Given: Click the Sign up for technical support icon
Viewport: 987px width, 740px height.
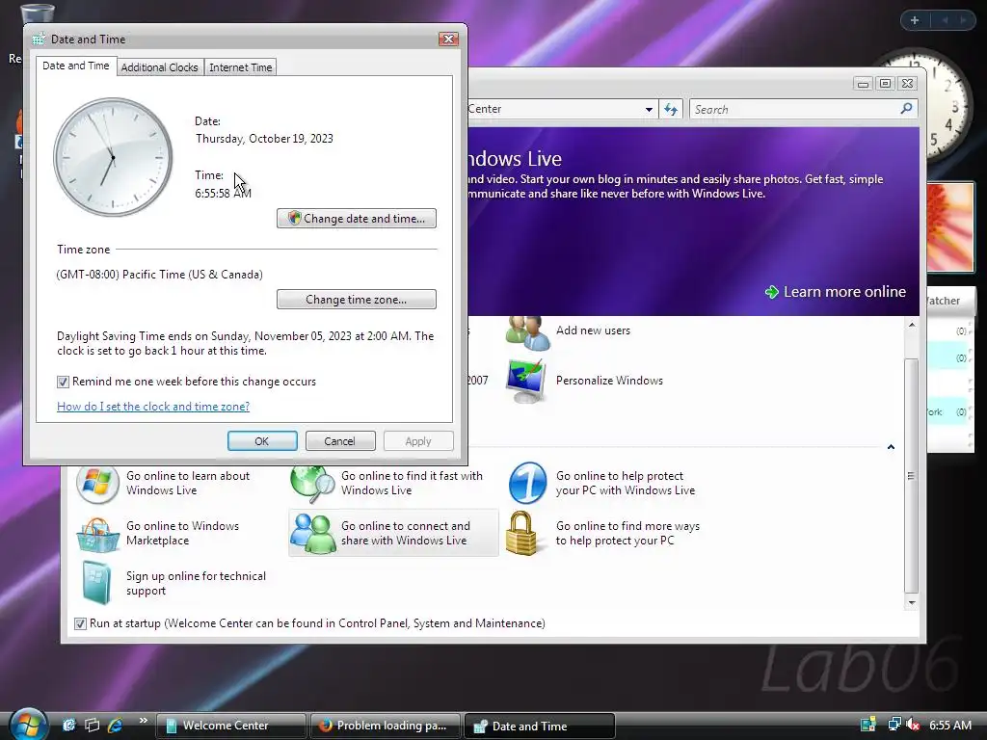Looking at the screenshot, I should point(96,583).
